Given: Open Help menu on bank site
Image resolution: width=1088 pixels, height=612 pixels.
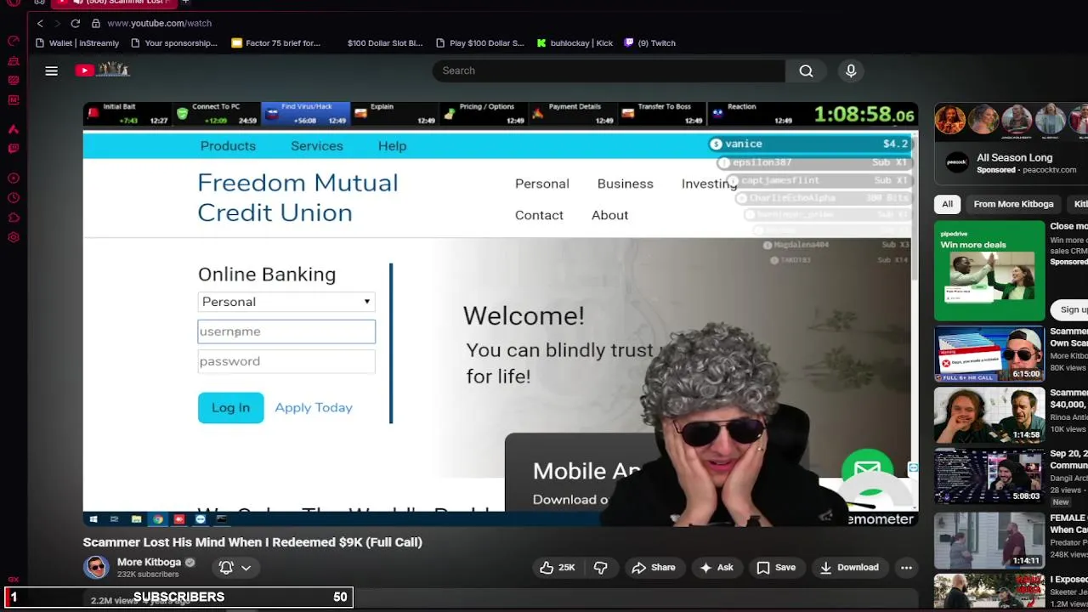Looking at the screenshot, I should (392, 146).
